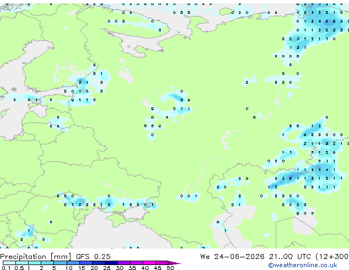The image size is (349, 270).
Task: Click the "10" scale label
Action: coord(69,268)
